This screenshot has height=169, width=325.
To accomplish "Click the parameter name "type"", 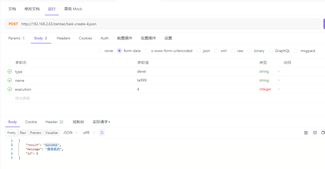I will (x=19, y=72).
